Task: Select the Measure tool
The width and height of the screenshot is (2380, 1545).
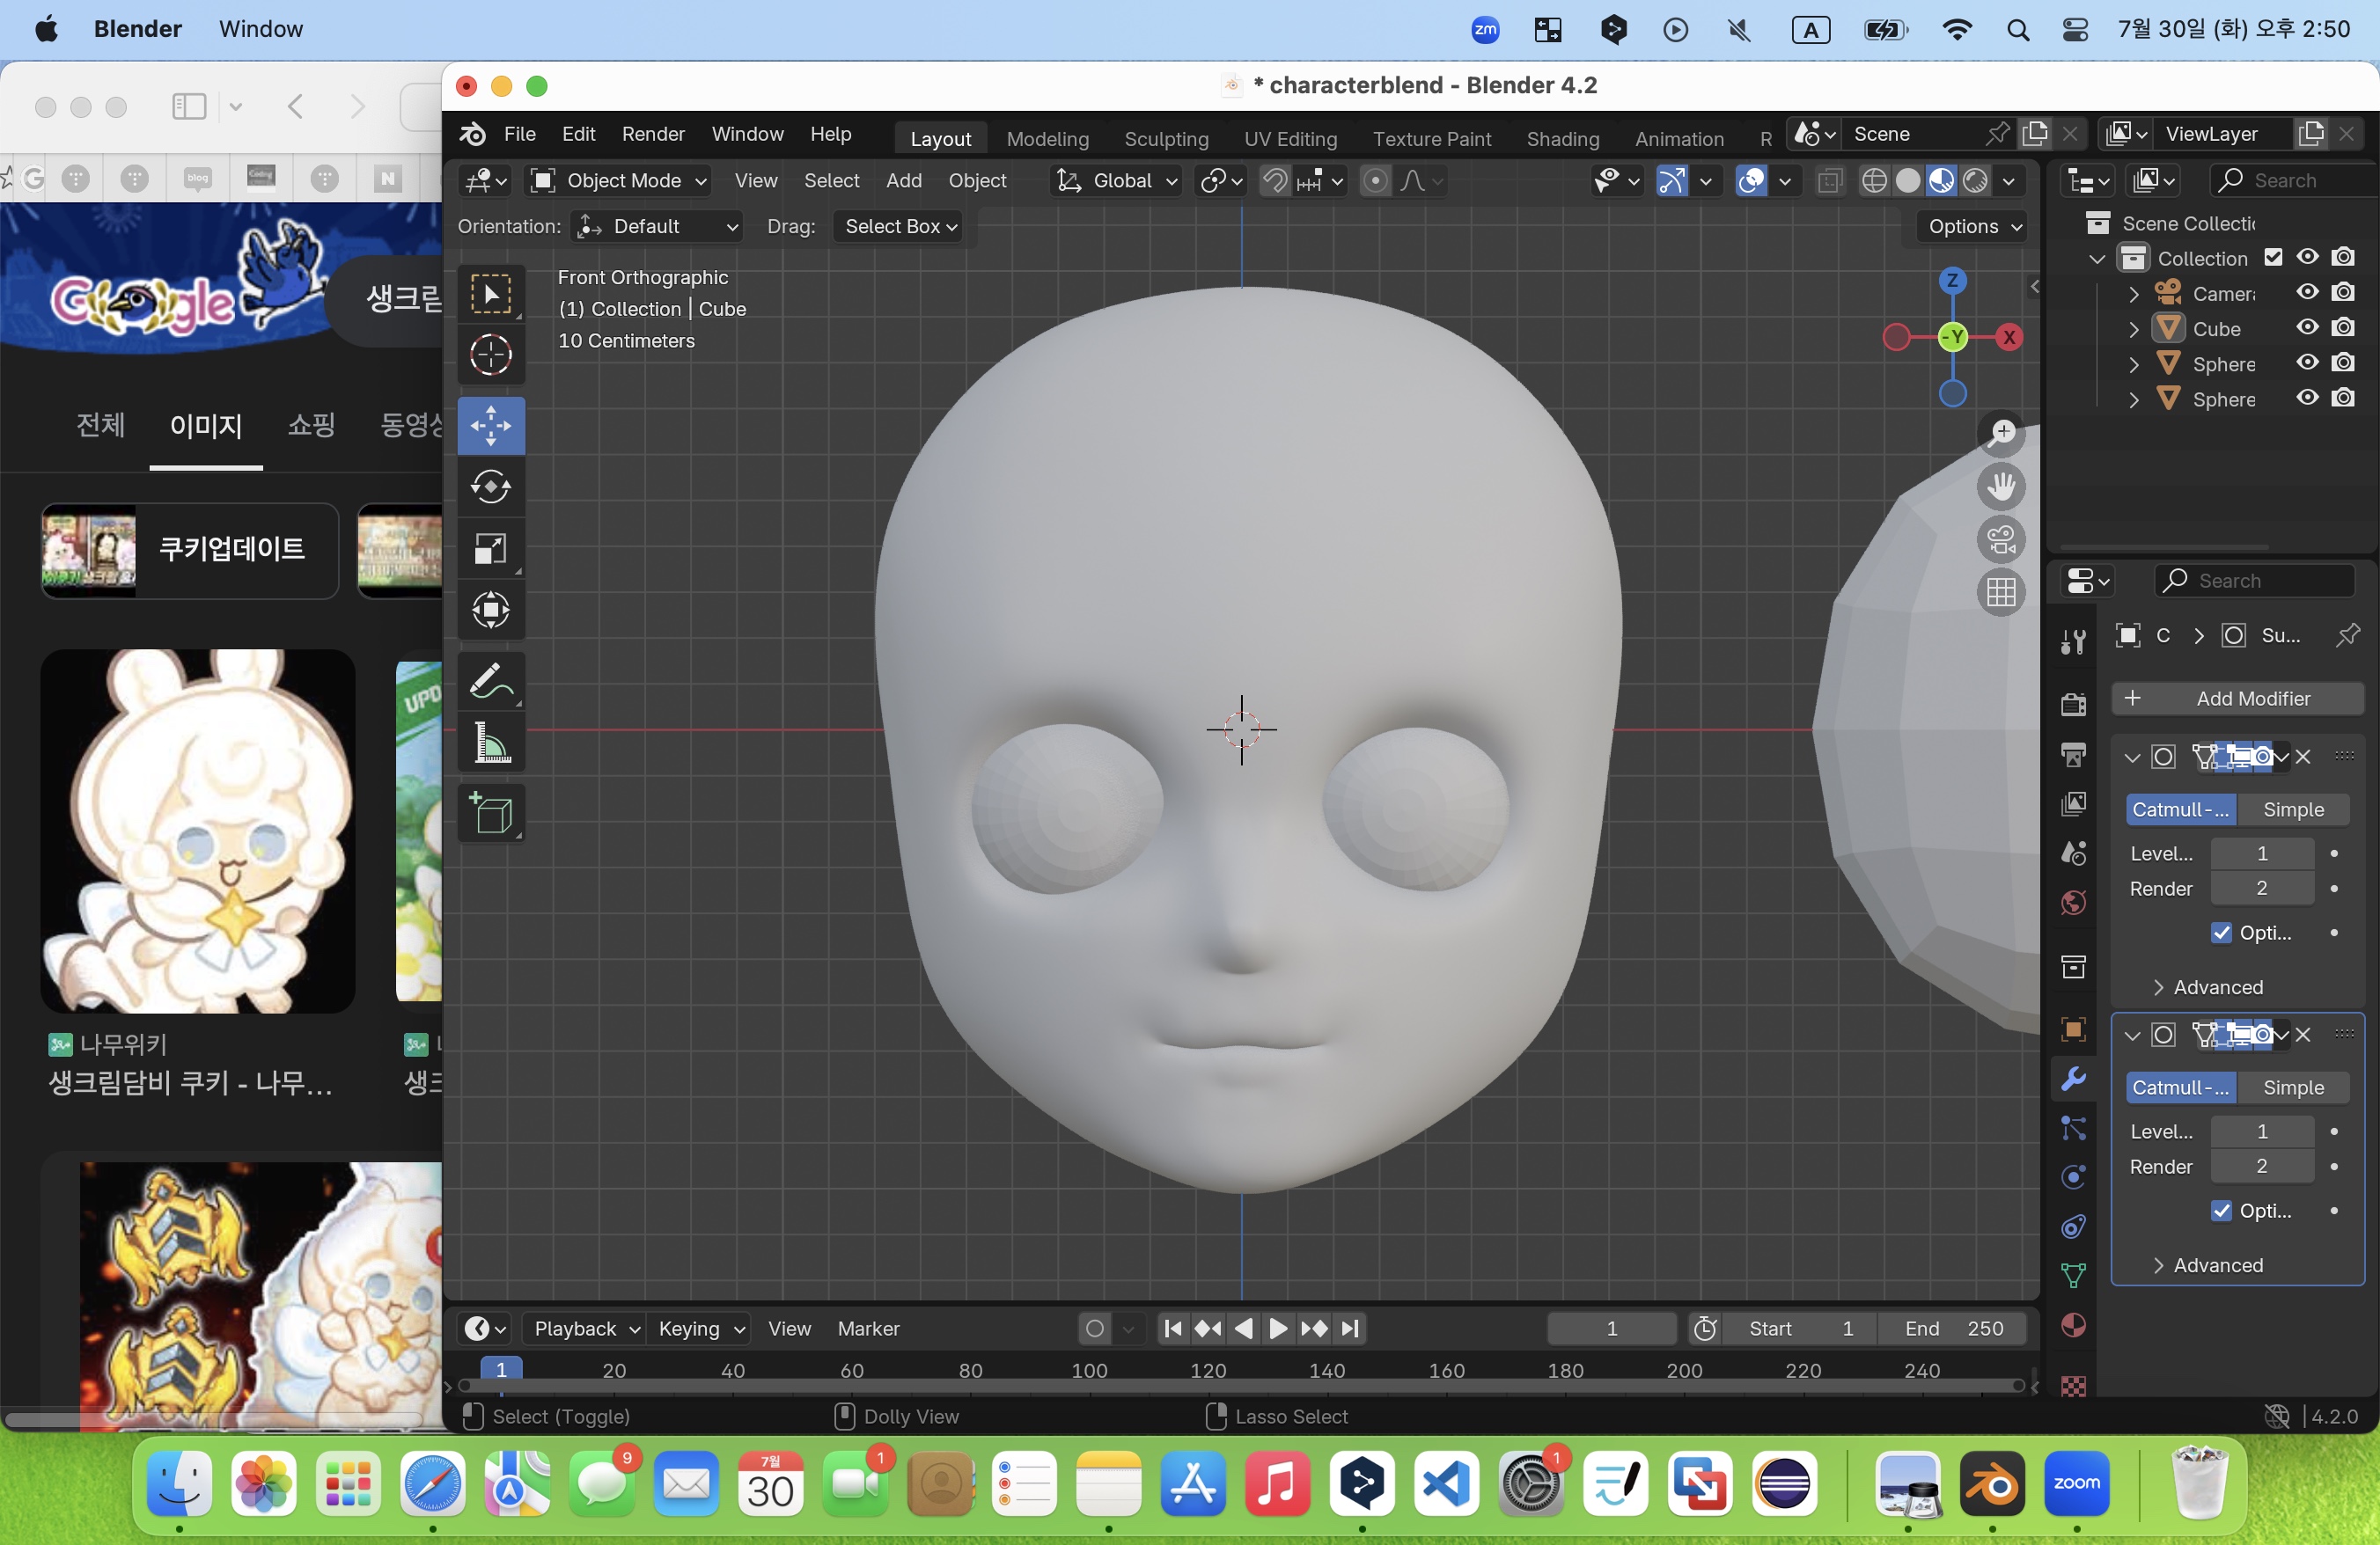Action: point(490,743)
